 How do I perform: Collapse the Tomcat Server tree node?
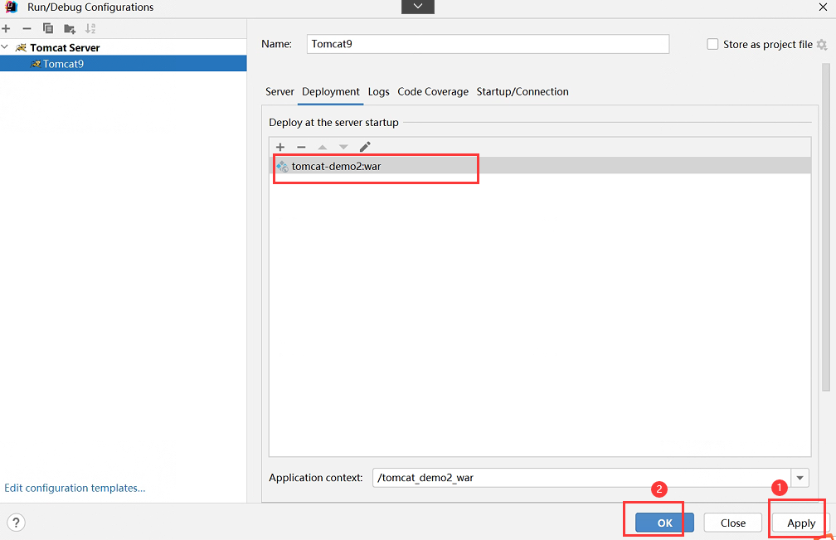point(5,47)
